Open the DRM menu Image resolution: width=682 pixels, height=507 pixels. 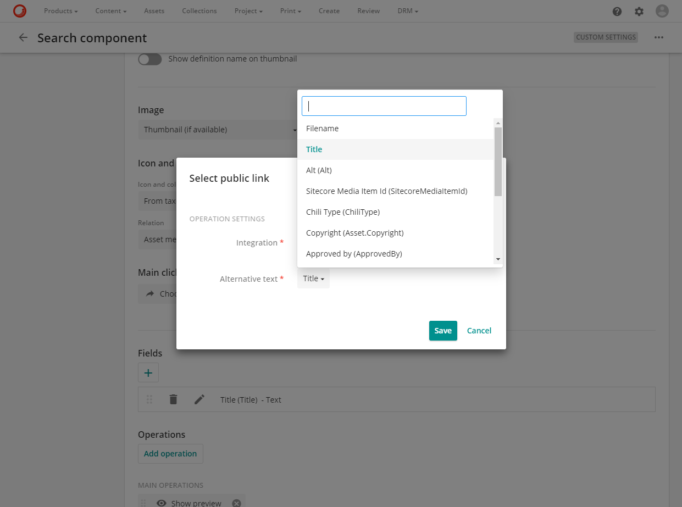coord(407,10)
